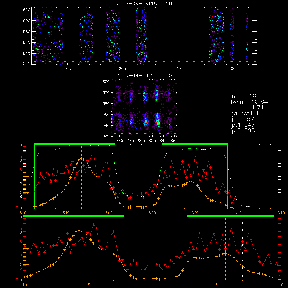Screen dimensions: 288x288
Task: Click the bottom plot y-axis label 1.5
Action: click(x=19, y=242)
